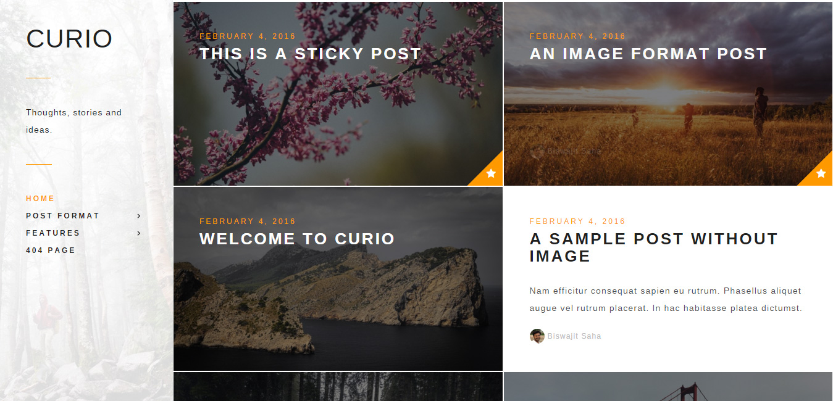Screen dimensions: 833x401
Task: Go to the 404 Page link
Action: (x=51, y=250)
